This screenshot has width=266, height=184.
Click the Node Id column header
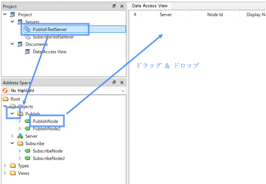[x=215, y=15]
